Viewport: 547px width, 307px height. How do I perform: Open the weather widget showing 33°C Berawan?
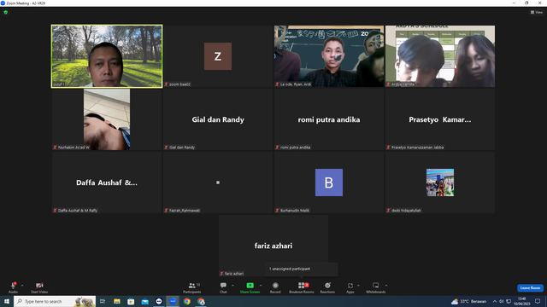468,301
